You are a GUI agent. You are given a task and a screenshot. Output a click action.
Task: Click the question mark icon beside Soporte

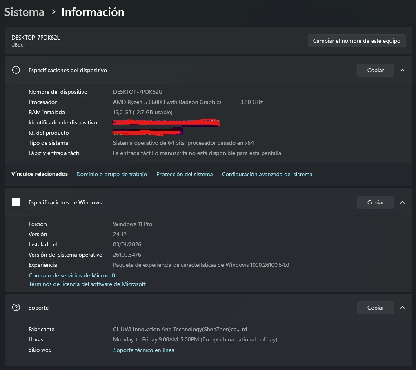pyautogui.click(x=16, y=308)
